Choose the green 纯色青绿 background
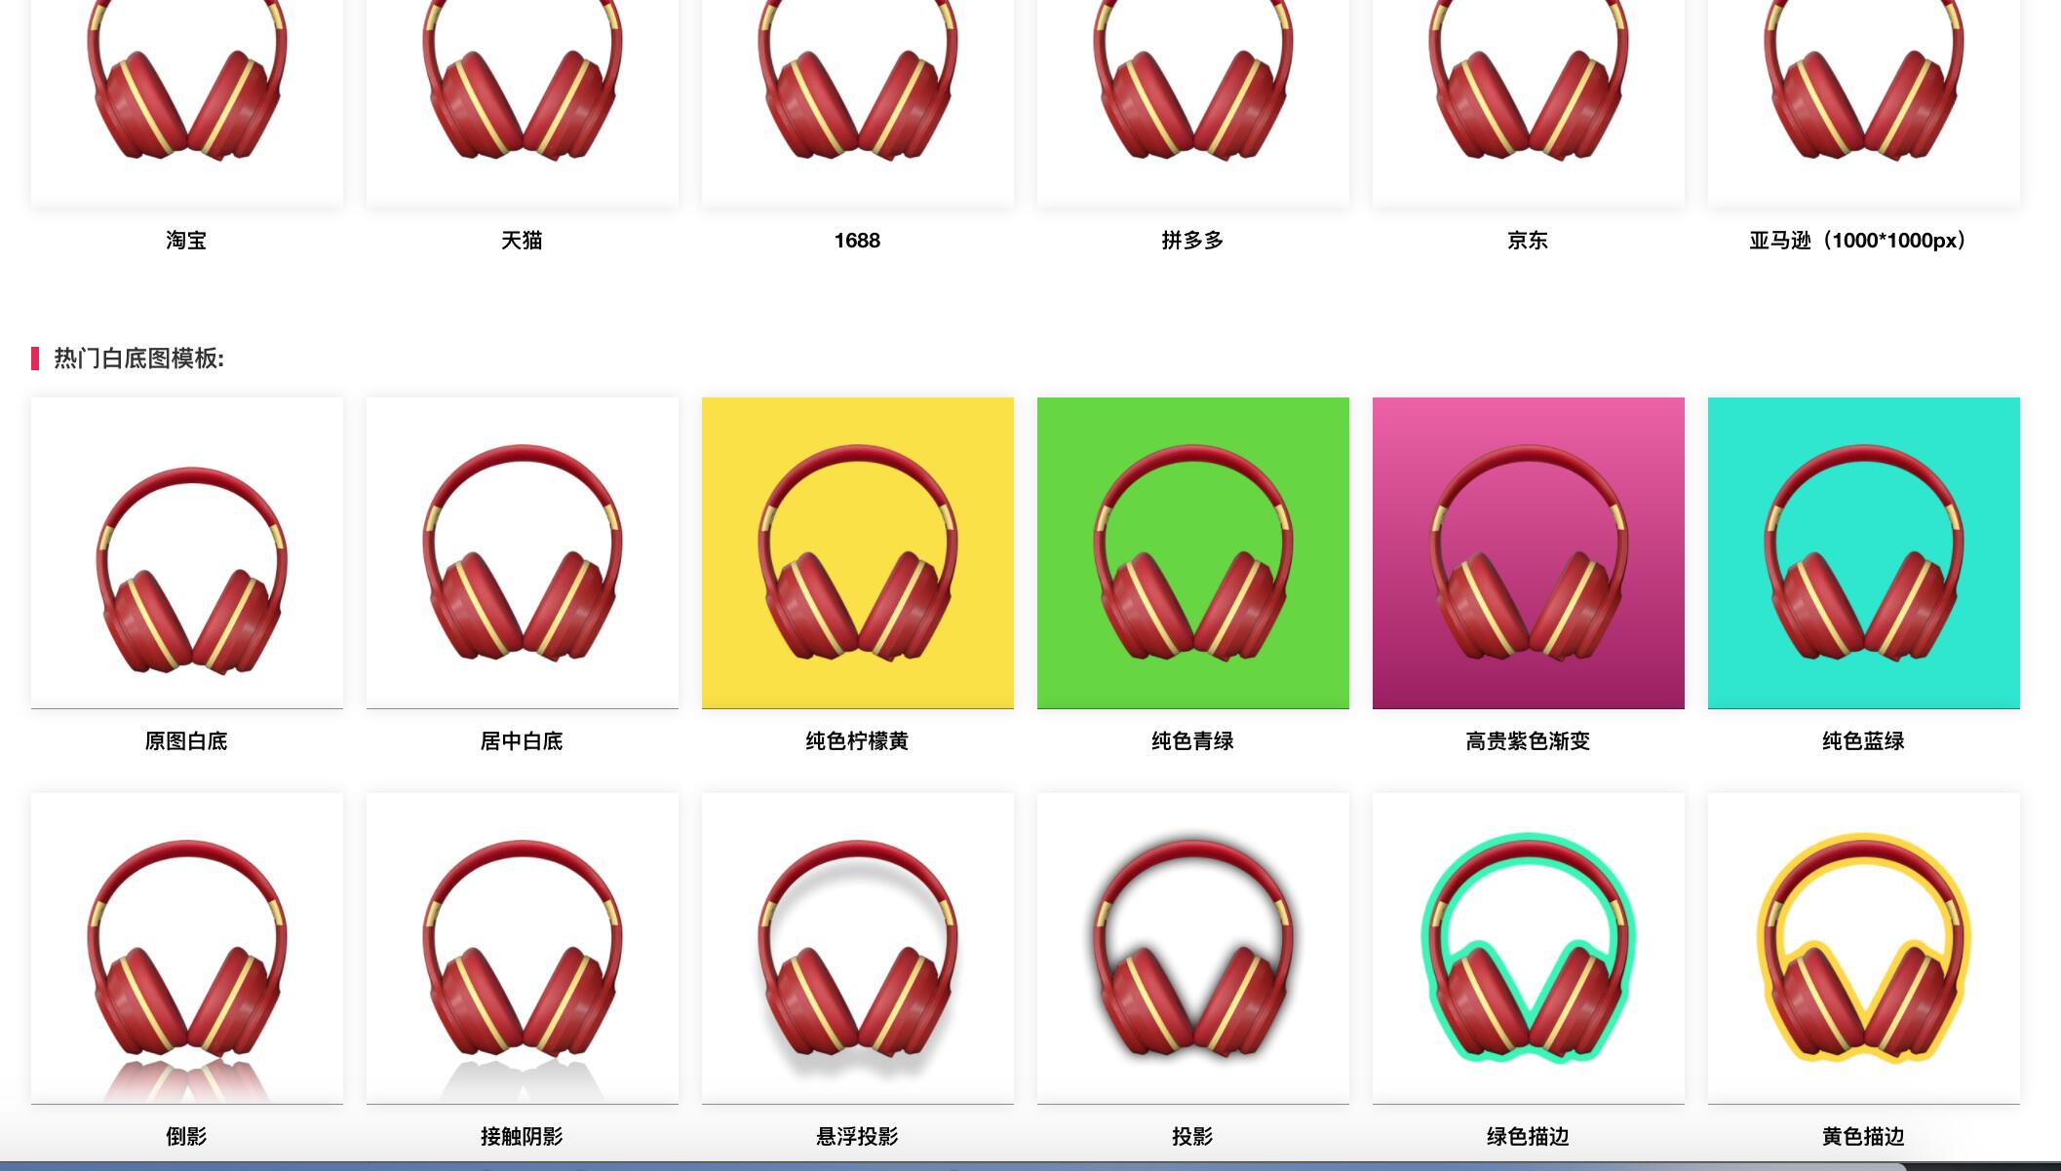 1192,552
